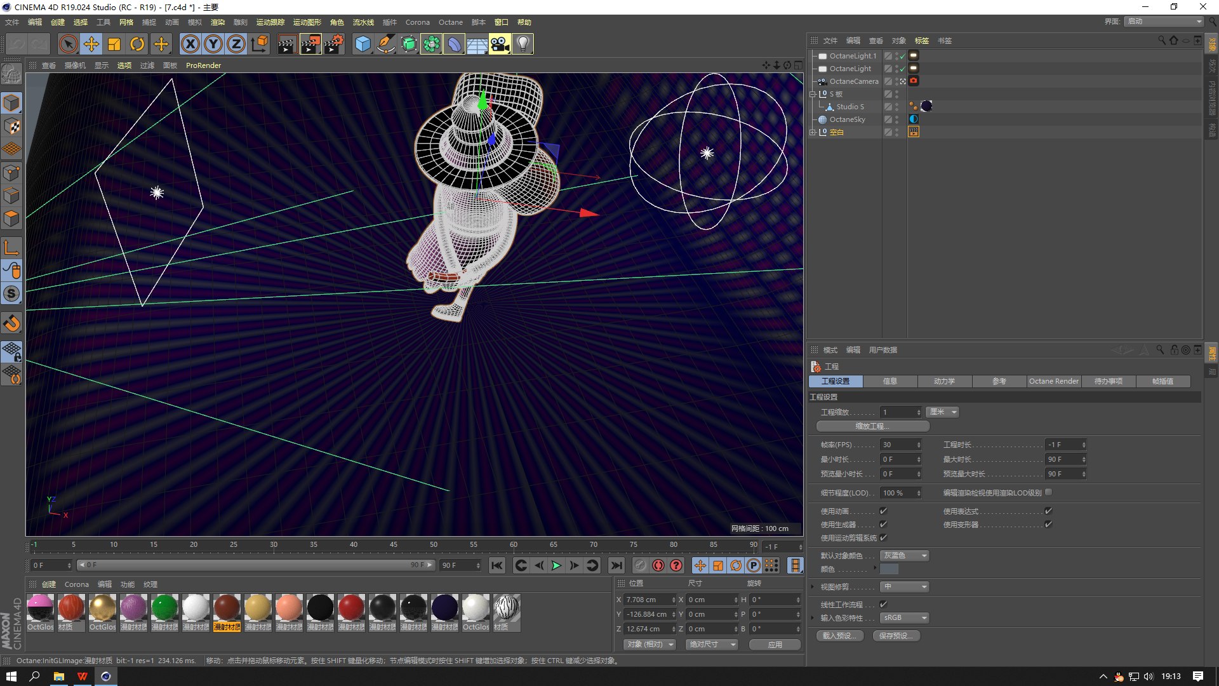The image size is (1219, 686).
Task: Open the render settings clapperboard with gear
Action: 334,44
